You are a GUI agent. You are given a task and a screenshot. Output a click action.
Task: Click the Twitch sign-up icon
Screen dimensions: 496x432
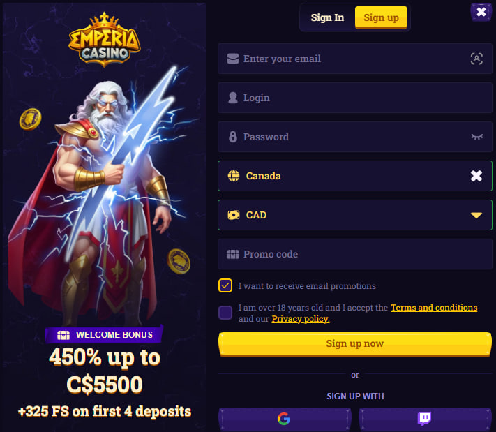425,419
